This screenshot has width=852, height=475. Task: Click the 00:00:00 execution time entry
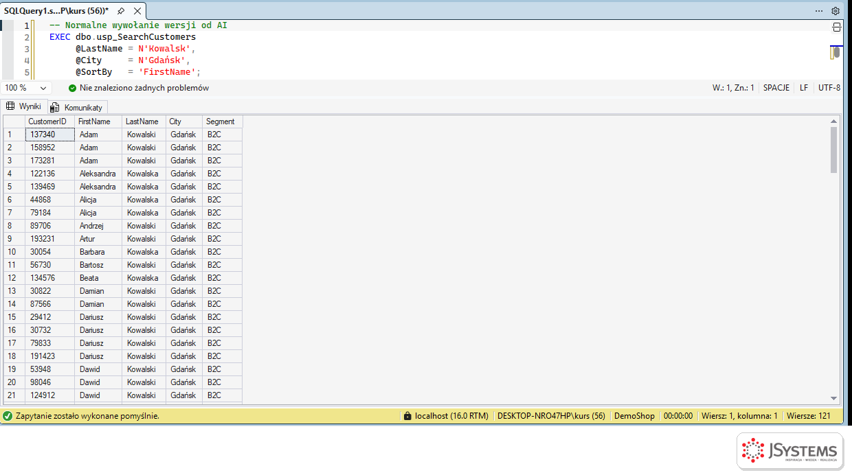[678, 416]
